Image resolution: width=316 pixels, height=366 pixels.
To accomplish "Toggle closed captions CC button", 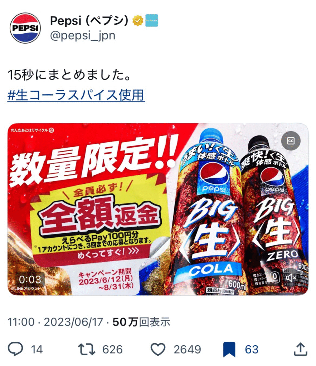I will pyautogui.click(x=291, y=141).
